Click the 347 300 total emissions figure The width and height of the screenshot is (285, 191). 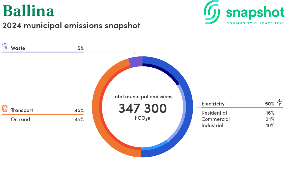(x=142, y=108)
